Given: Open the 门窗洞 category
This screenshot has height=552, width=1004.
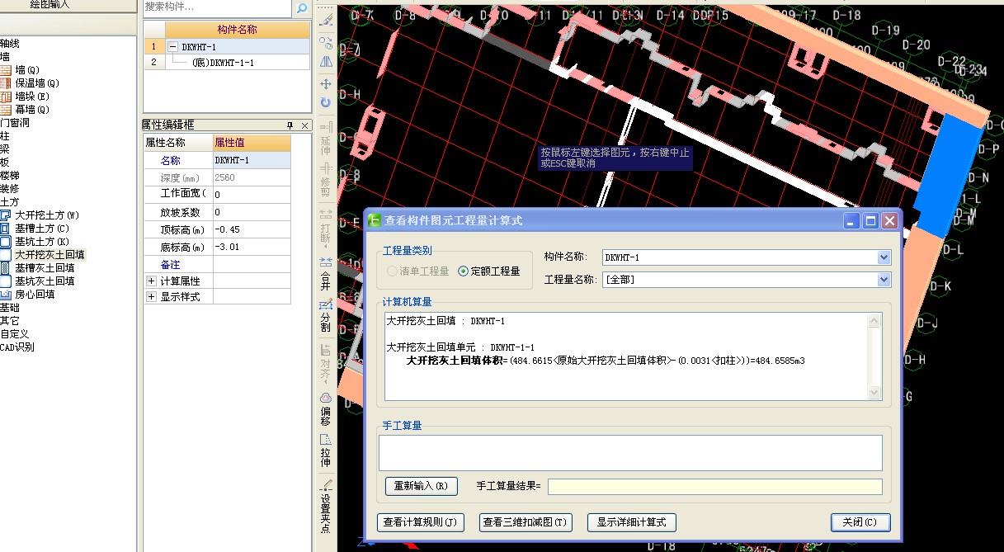Looking at the screenshot, I should tap(15, 123).
